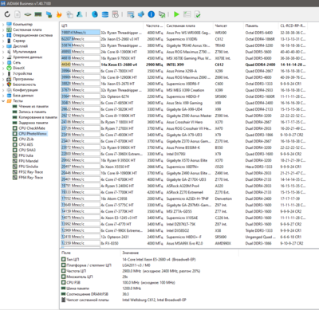319x310 pixels.
Task: Expand the Компьютер tree node
Action: coord(3,25)
